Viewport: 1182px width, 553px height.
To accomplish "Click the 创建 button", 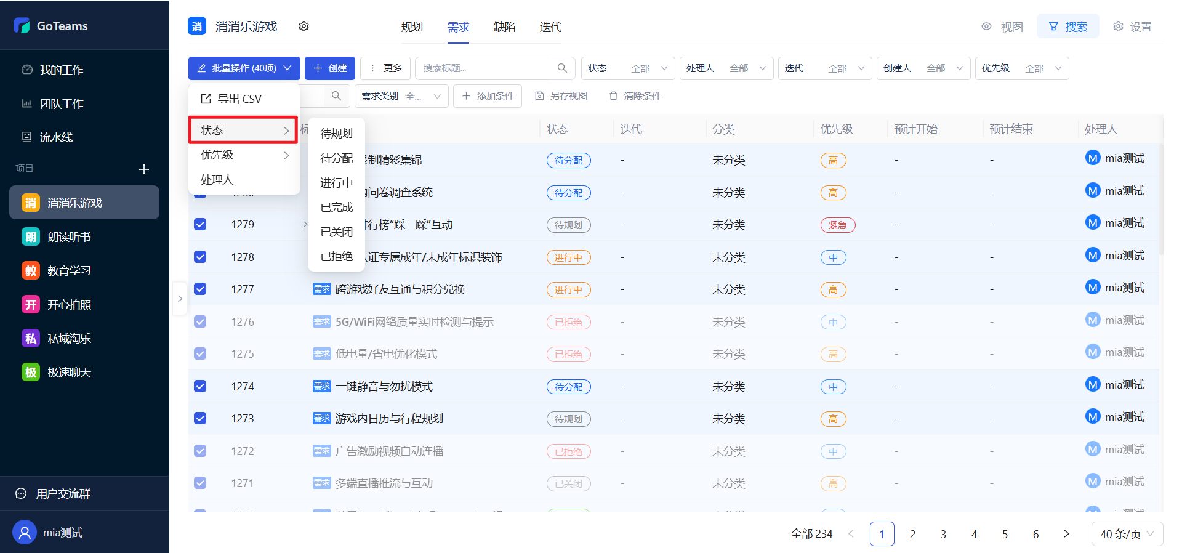I will pos(330,68).
